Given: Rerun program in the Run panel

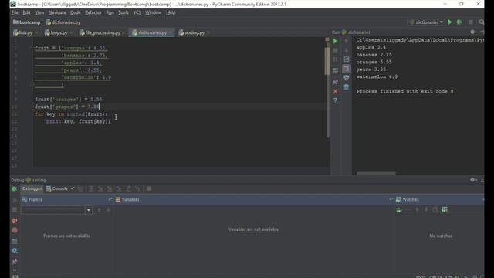Looking at the screenshot, I should click(x=336, y=41).
